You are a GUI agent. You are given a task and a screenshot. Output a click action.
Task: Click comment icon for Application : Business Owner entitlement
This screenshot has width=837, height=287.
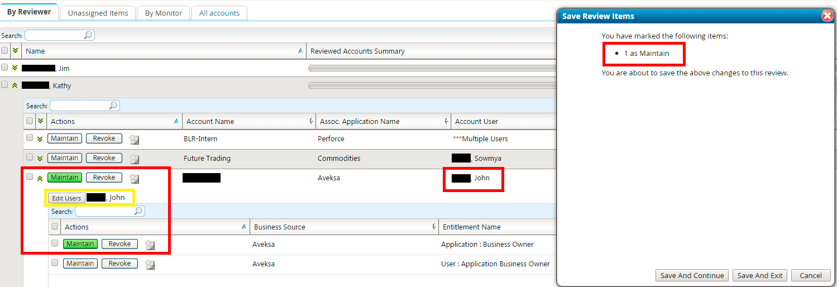tap(150, 245)
